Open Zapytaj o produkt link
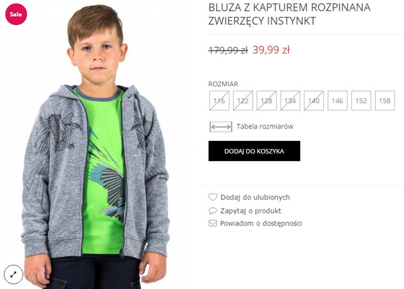404x289 pixels. click(x=250, y=211)
